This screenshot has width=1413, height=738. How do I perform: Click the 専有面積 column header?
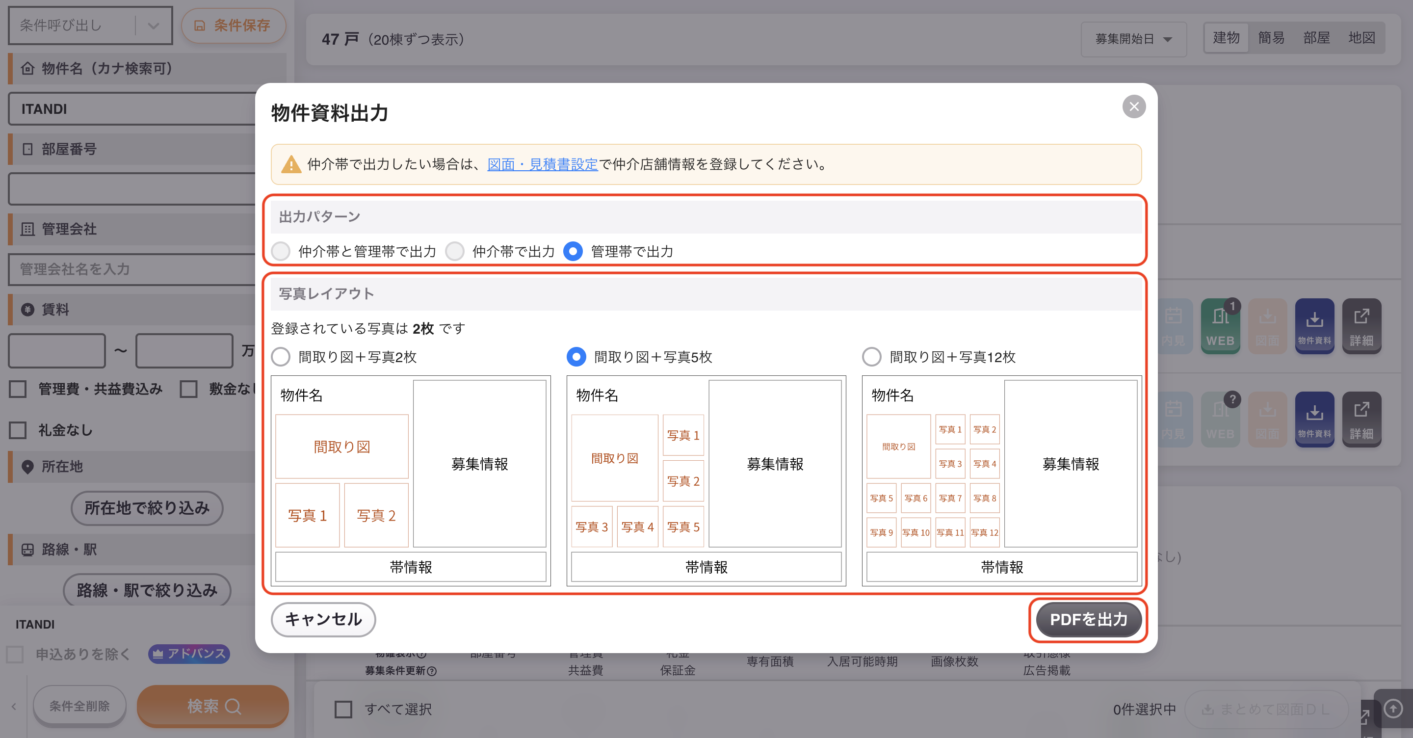click(x=770, y=661)
